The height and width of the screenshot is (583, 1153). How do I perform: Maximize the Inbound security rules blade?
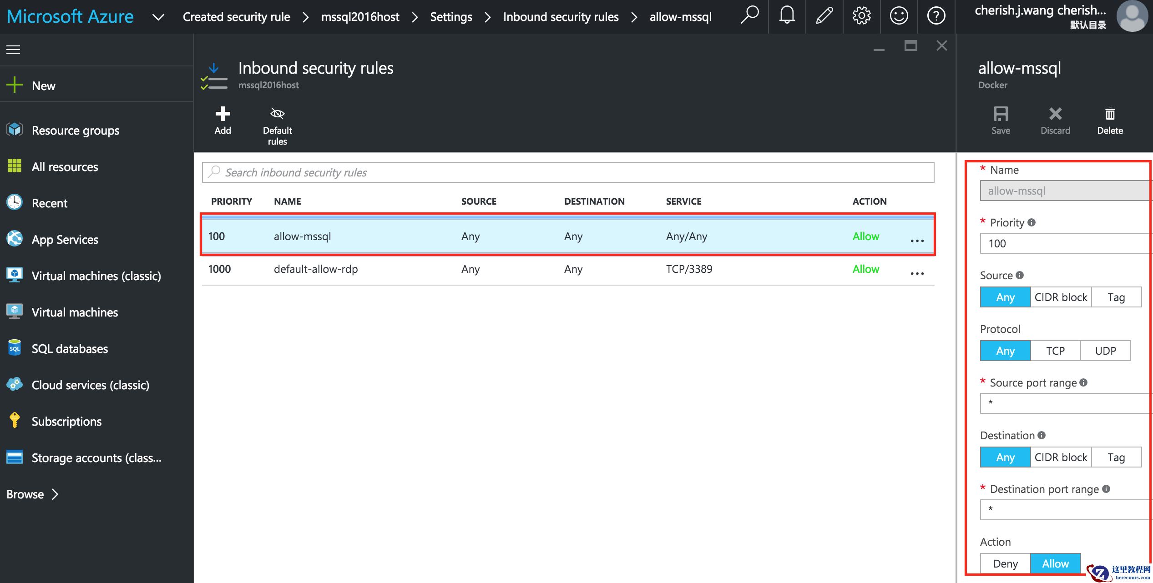point(910,45)
